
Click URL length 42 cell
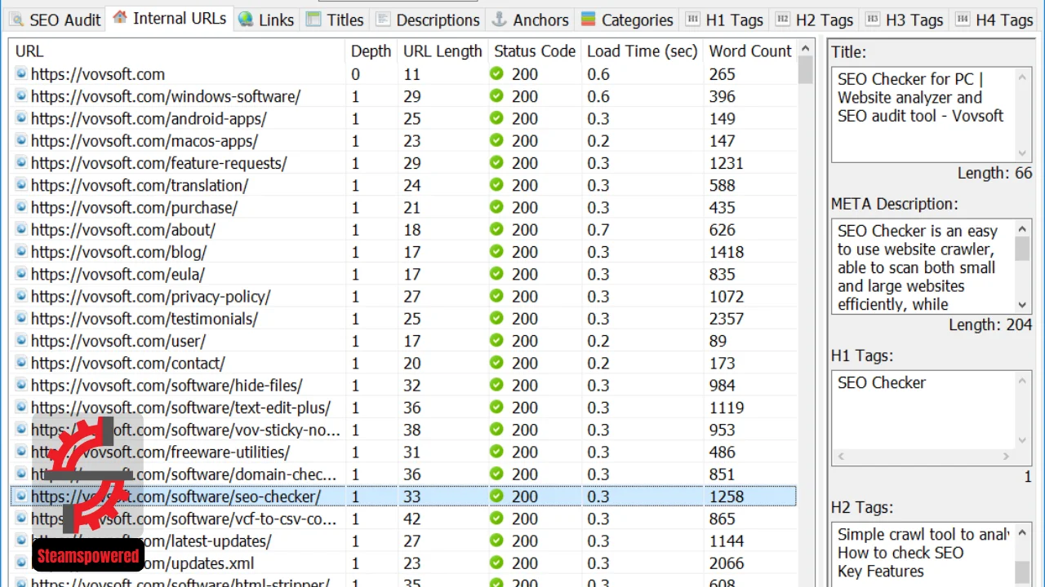[412, 519]
